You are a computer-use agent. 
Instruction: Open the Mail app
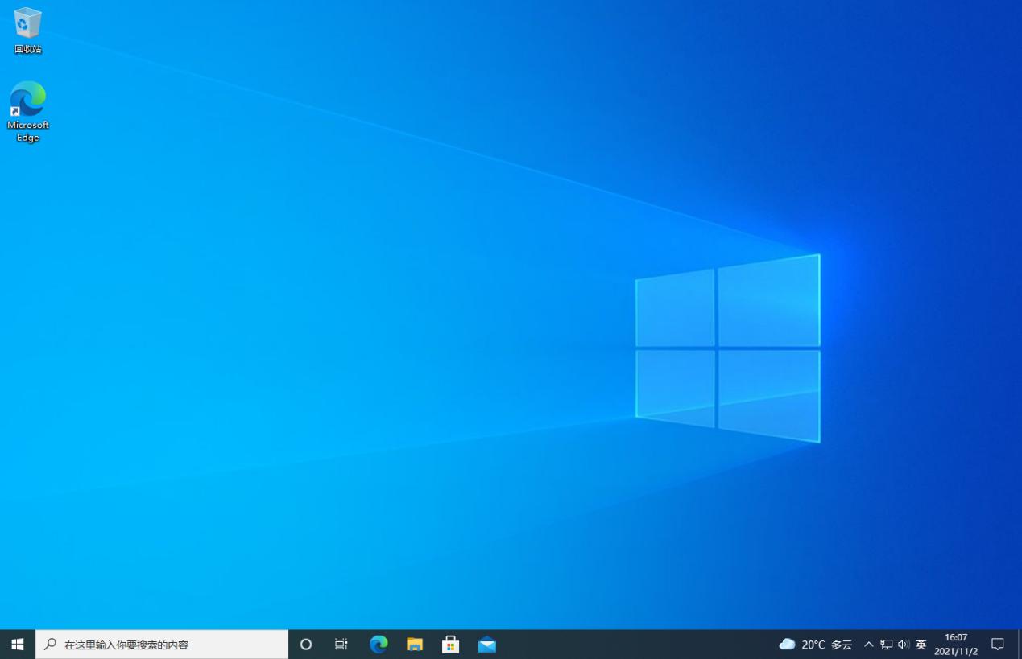486,644
